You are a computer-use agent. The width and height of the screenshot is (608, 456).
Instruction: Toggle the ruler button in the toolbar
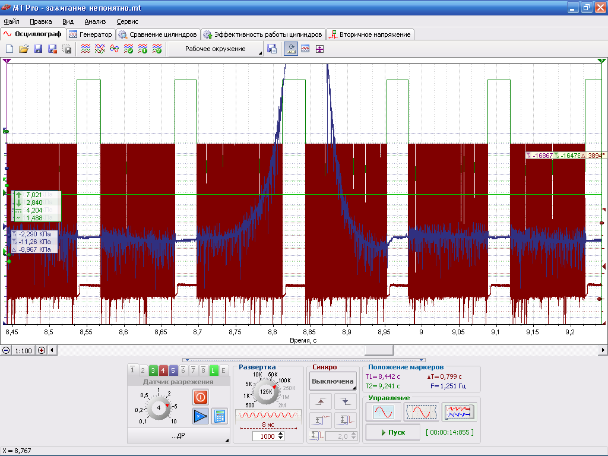point(291,49)
